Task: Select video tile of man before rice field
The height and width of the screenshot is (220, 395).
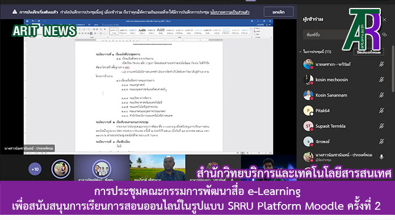Action: pos(157,168)
